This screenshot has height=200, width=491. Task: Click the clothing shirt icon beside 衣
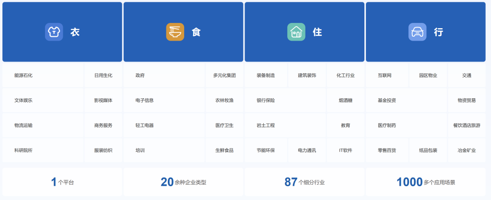[x=54, y=32]
